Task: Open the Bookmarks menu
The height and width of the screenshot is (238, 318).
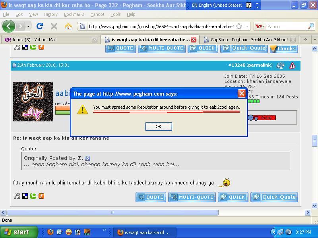Action: [x=74, y=14]
